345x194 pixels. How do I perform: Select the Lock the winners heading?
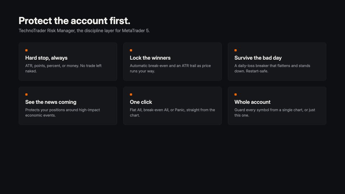(x=150, y=58)
